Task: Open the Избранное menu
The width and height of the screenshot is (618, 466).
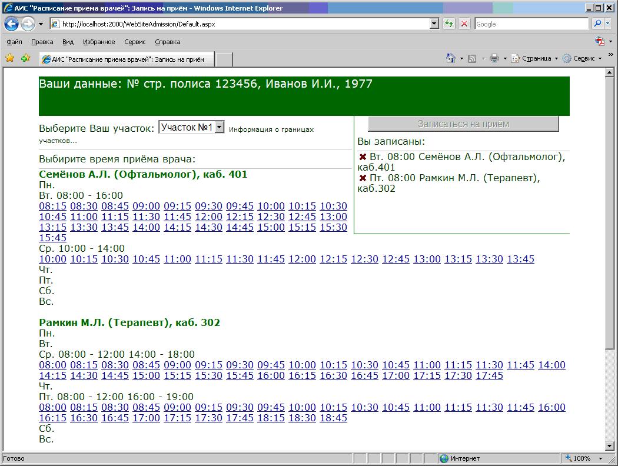Action: pos(99,42)
